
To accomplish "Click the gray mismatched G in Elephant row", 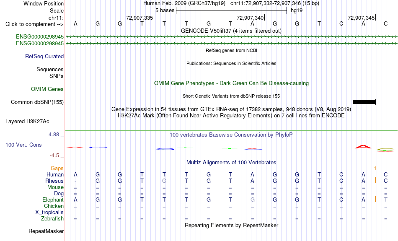I will point(252,200).
